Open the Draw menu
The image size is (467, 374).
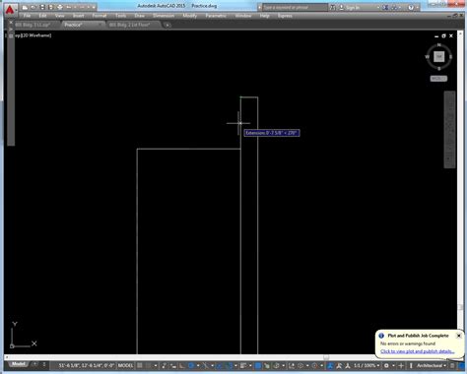(x=139, y=16)
